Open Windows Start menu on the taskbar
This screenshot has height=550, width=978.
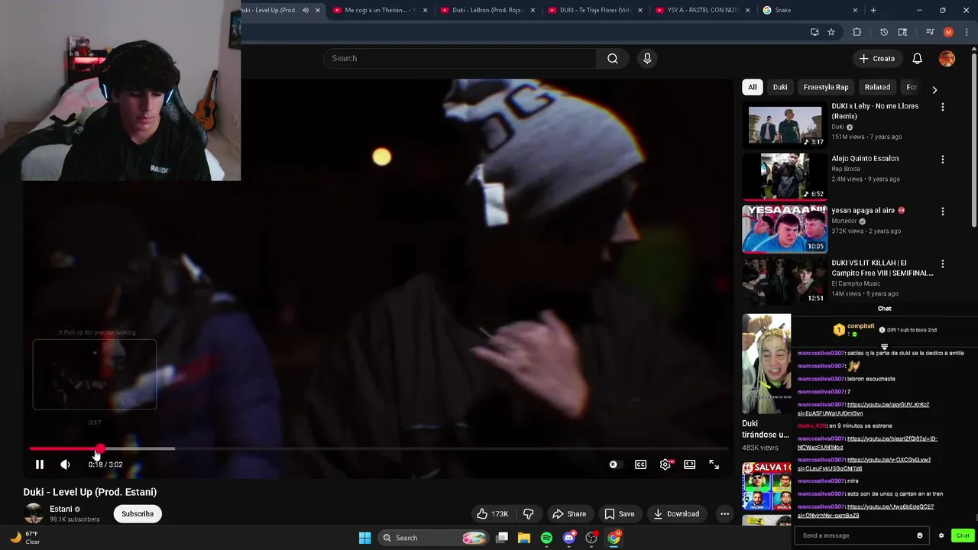point(365,538)
